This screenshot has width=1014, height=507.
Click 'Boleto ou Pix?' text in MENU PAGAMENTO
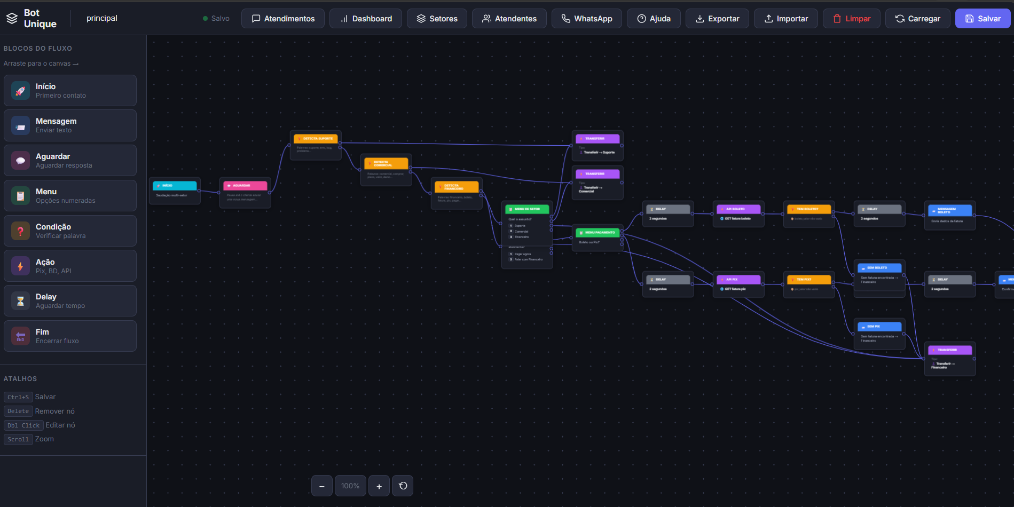(x=589, y=242)
